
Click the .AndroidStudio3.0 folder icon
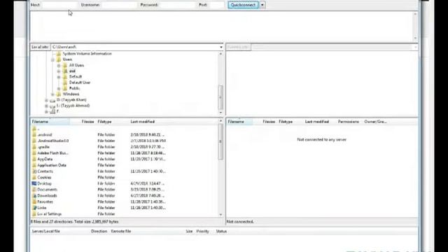[x=34, y=141]
